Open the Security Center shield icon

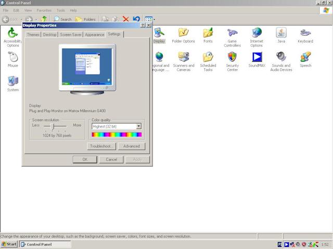point(233,62)
